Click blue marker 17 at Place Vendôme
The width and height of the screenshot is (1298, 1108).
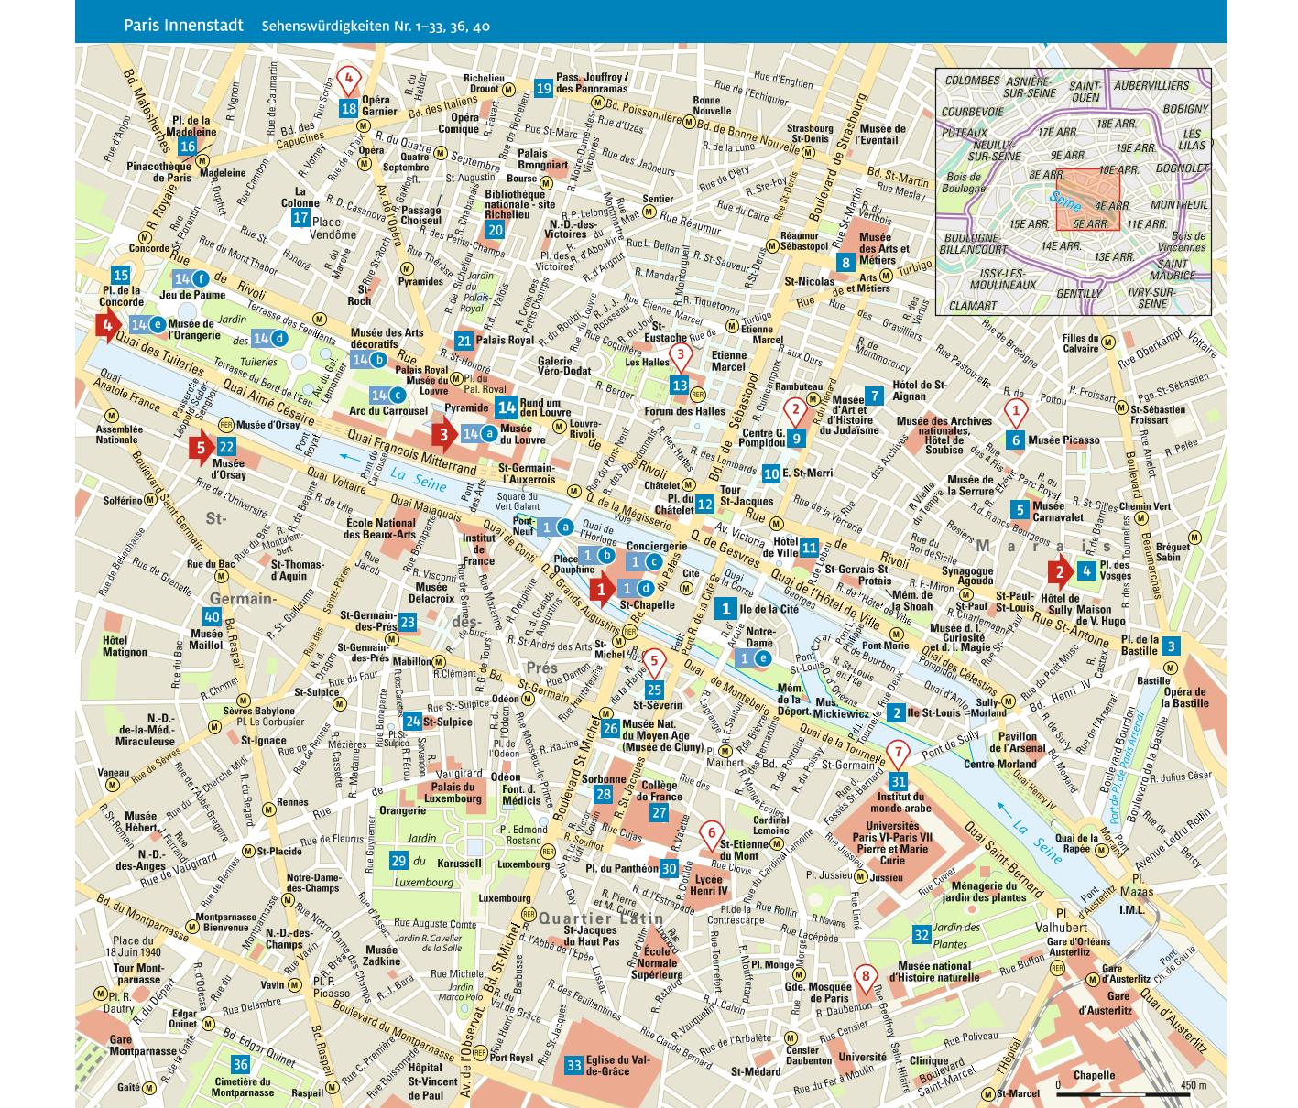pyautogui.click(x=300, y=218)
